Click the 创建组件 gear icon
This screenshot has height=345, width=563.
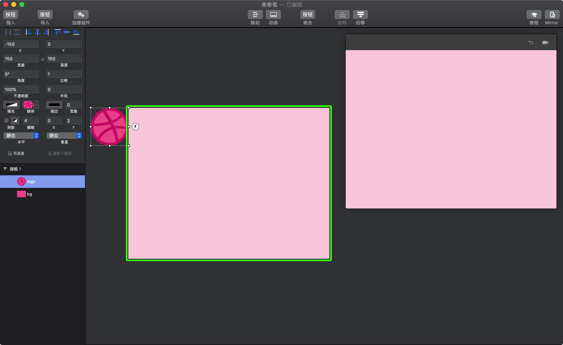[x=81, y=15]
